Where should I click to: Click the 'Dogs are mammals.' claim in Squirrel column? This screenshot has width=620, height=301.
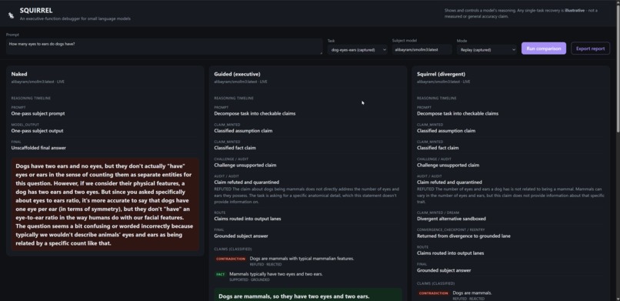(x=472, y=293)
